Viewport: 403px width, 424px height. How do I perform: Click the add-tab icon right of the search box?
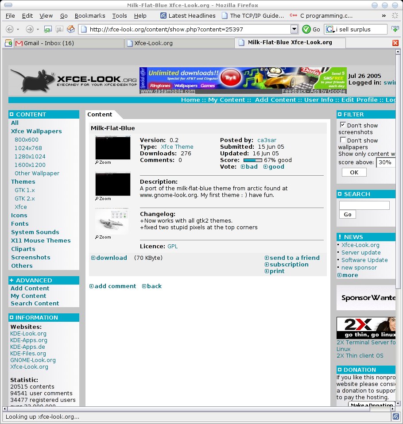coord(395,29)
